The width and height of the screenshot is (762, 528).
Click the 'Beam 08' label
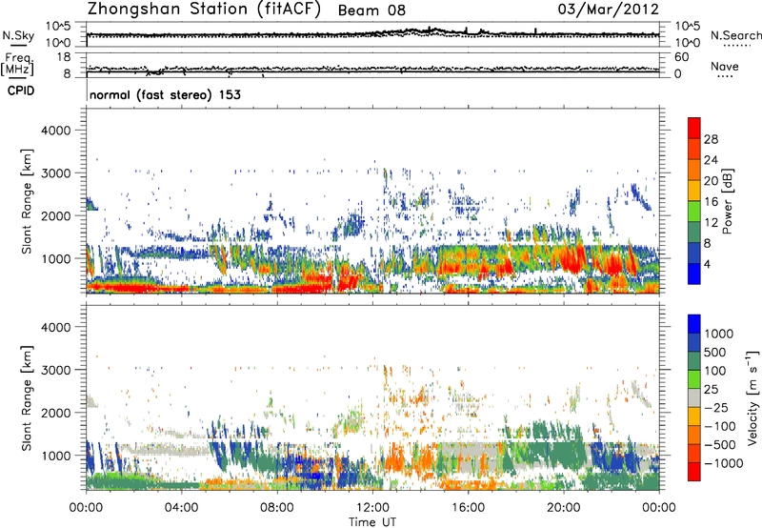(x=371, y=10)
